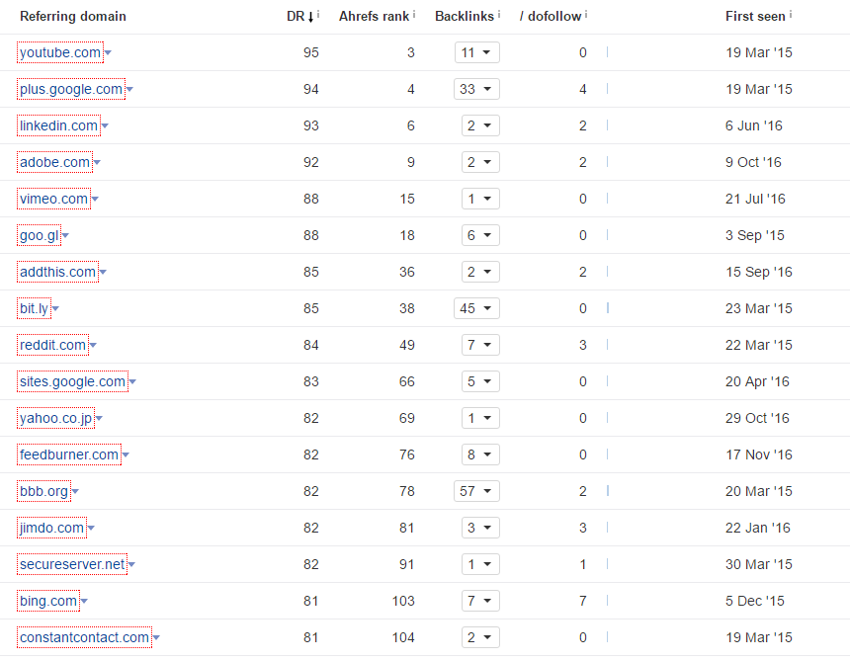Viewport: 850px width, 661px height.
Task: Click info icon beside Ahrefs rank header
Action: click(x=414, y=15)
